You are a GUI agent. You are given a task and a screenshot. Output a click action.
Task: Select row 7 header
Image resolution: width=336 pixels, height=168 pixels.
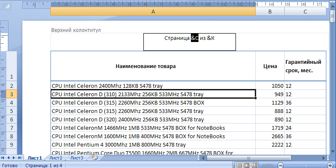coord(12,128)
